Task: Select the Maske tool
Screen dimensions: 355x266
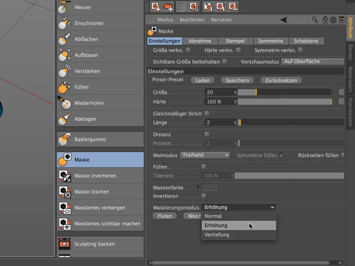Action: (100, 160)
